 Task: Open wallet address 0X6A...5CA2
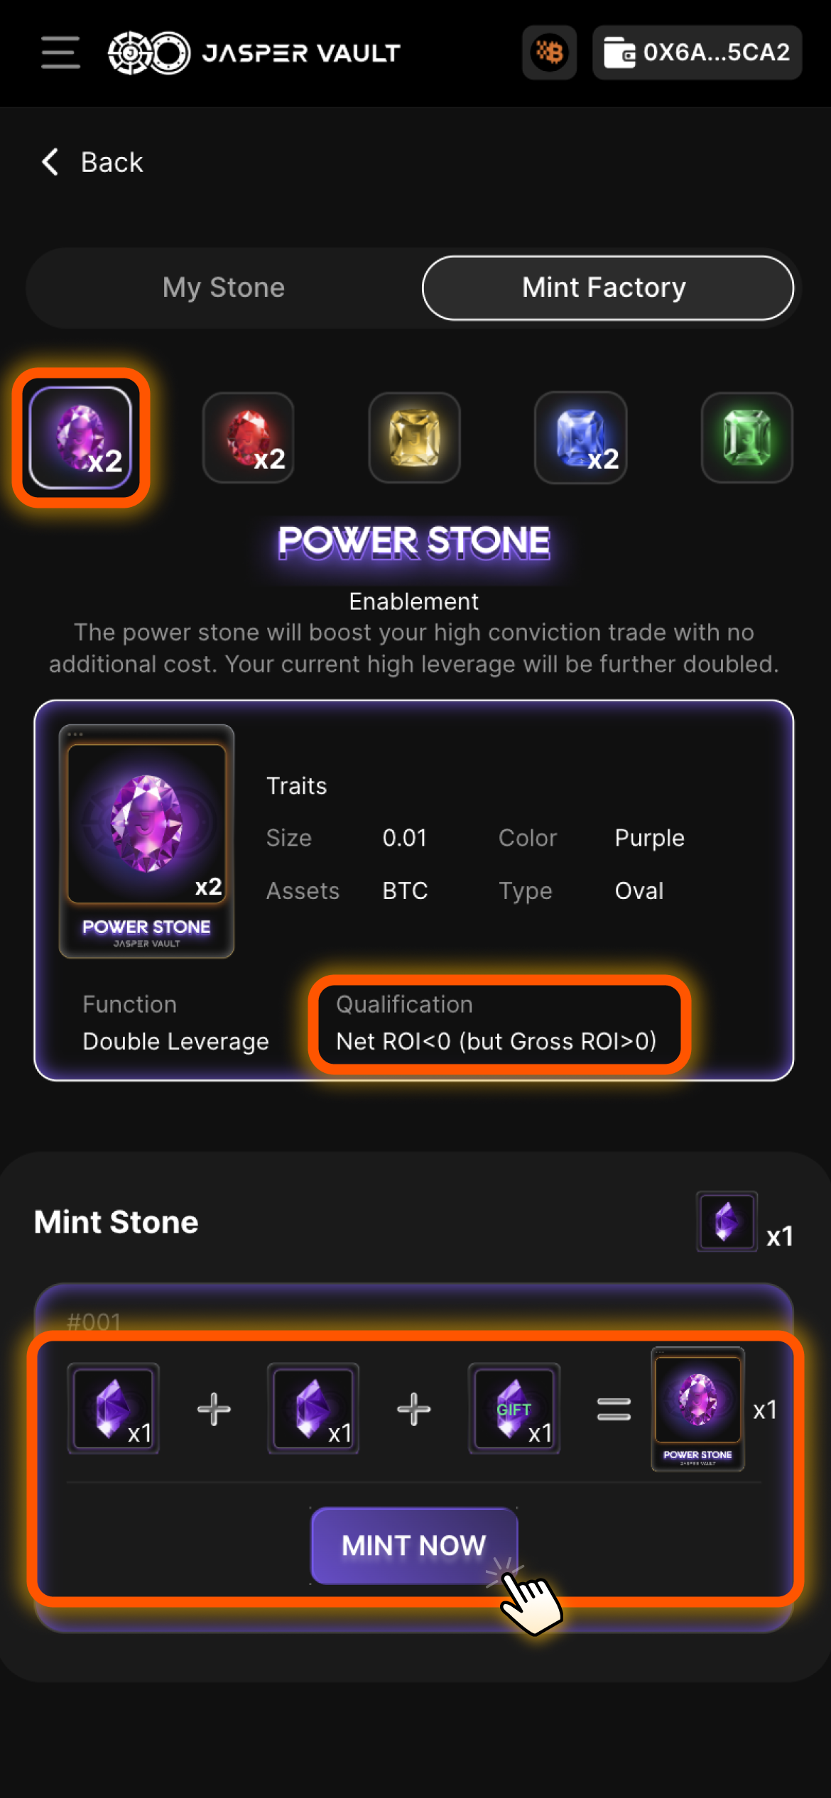point(697,53)
